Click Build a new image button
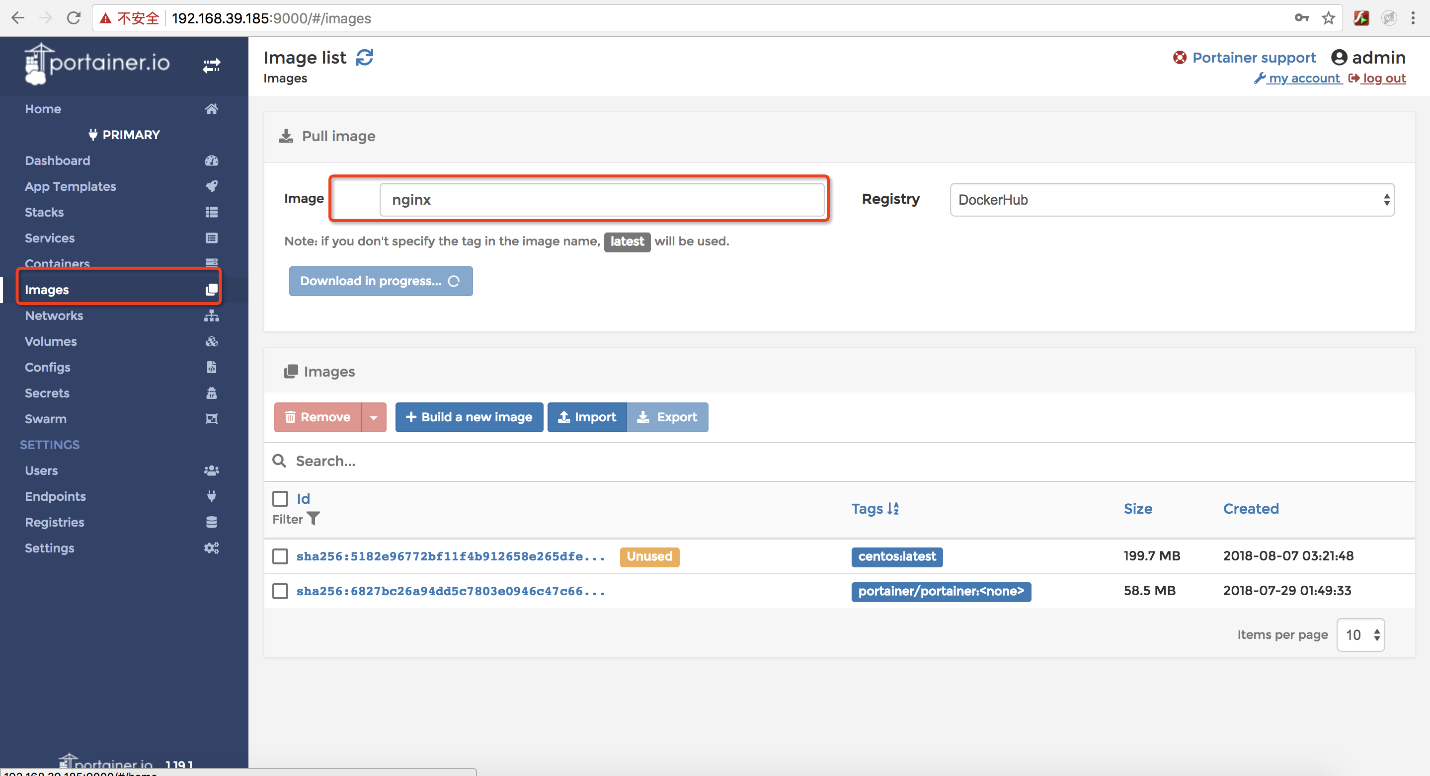The image size is (1430, 776). click(x=468, y=417)
